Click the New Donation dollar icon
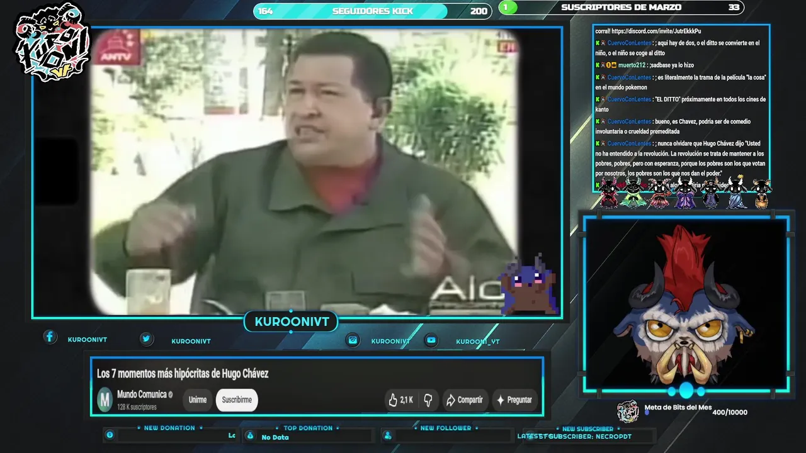This screenshot has height=453, width=806. [110, 435]
